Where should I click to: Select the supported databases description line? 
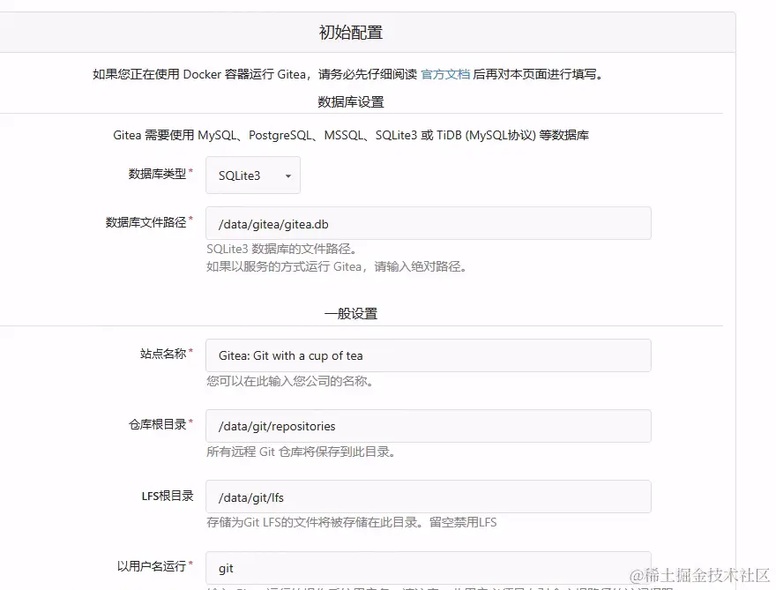[x=351, y=135]
